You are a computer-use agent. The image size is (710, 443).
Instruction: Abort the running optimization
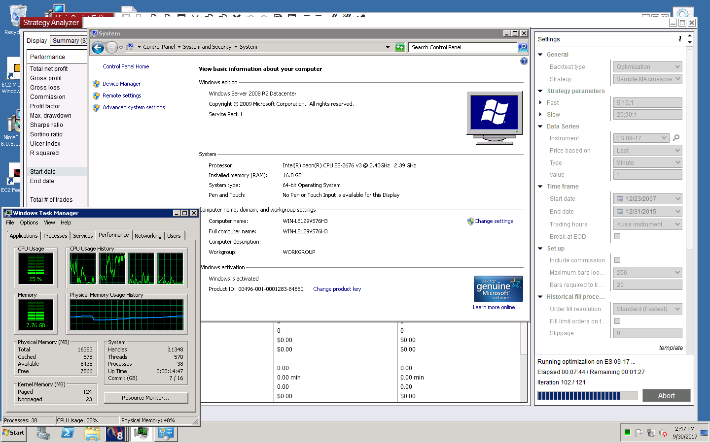(x=666, y=396)
